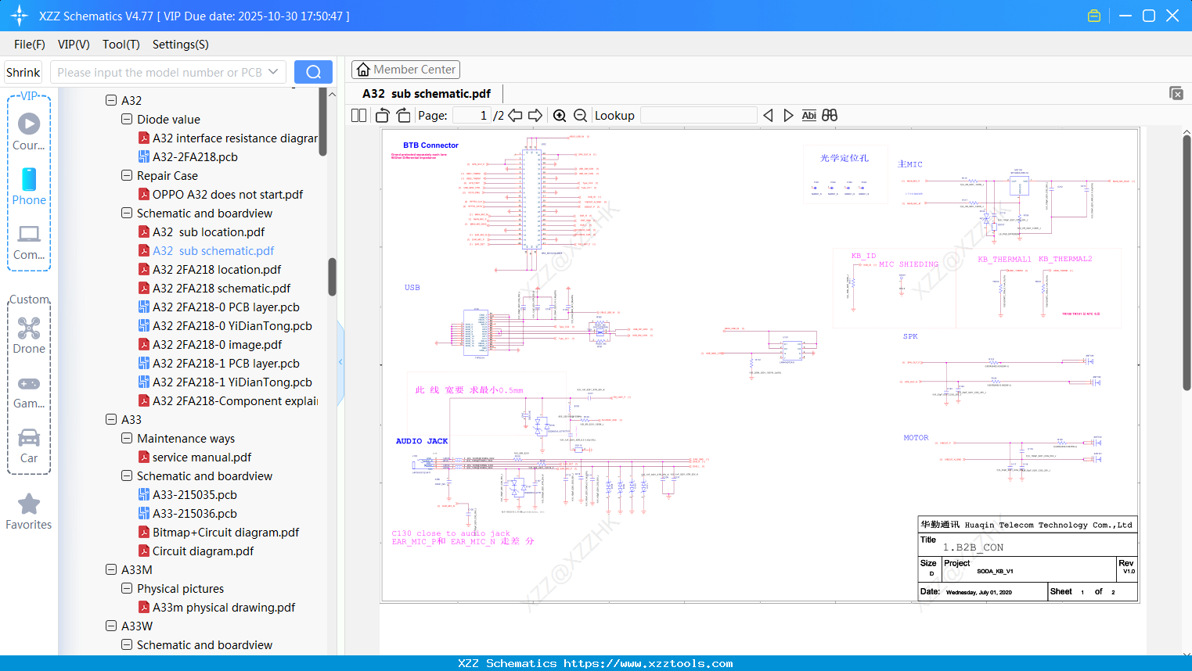Screen dimensions: 1192x671
Task: Rotate the page counterclockwise
Action: pyautogui.click(x=383, y=116)
